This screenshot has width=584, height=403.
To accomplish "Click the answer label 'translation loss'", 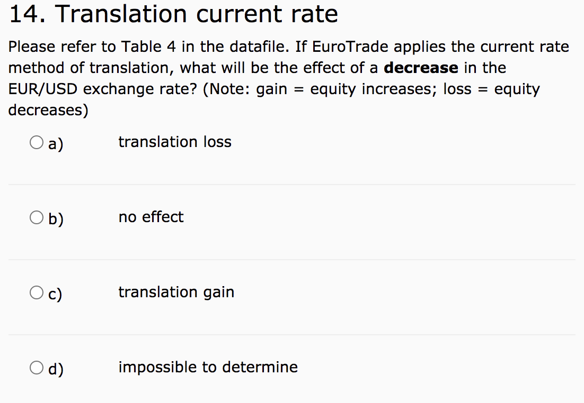I will click(175, 142).
